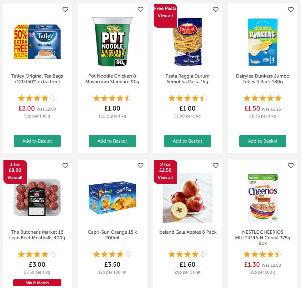
Task: Click the heart icon on Gala Apples card
Action: click(x=215, y=165)
